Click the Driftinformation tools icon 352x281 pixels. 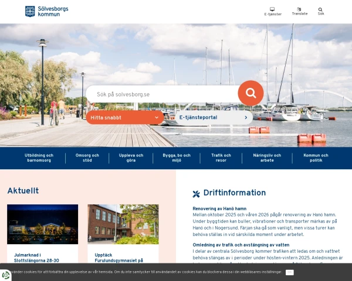coord(196,194)
